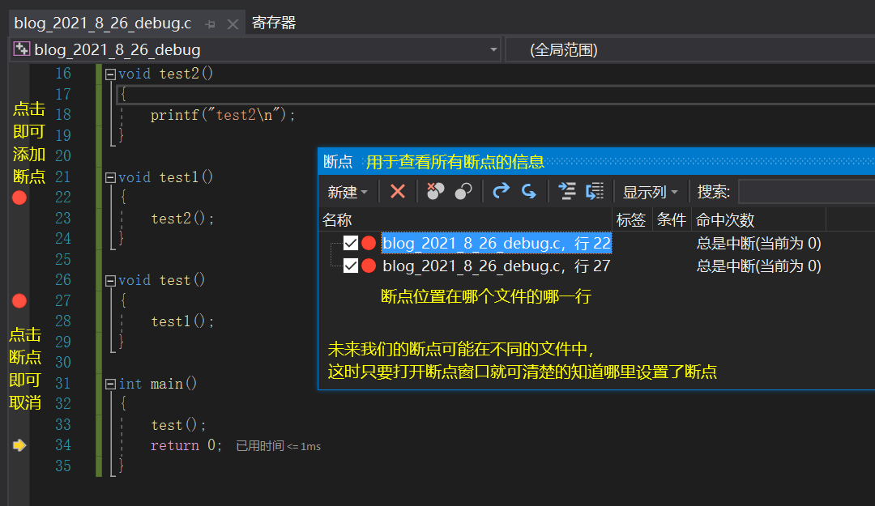
Task: Select the delete breakpoint icon (red X)
Action: coord(398,191)
